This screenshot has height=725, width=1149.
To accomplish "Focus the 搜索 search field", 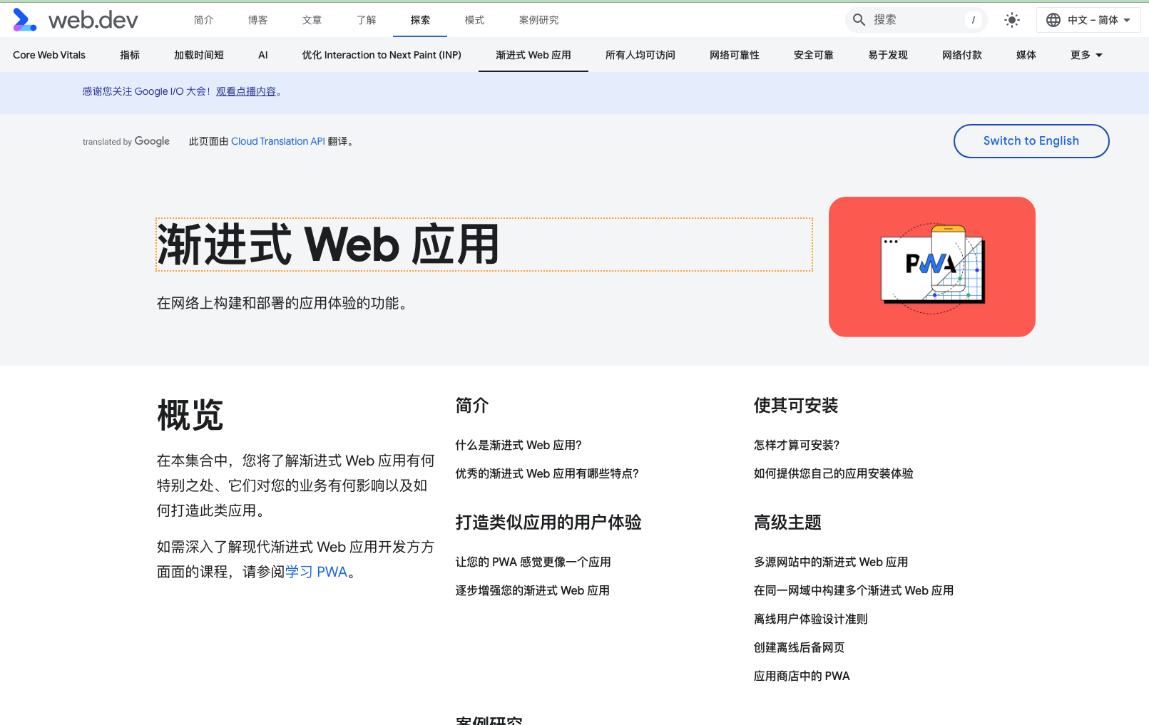I will tap(916, 20).
